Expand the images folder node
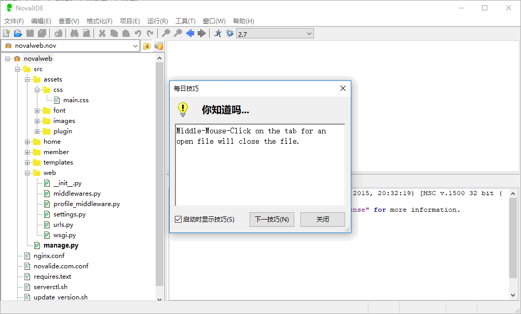The width and height of the screenshot is (521, 314). pos(36,120)
